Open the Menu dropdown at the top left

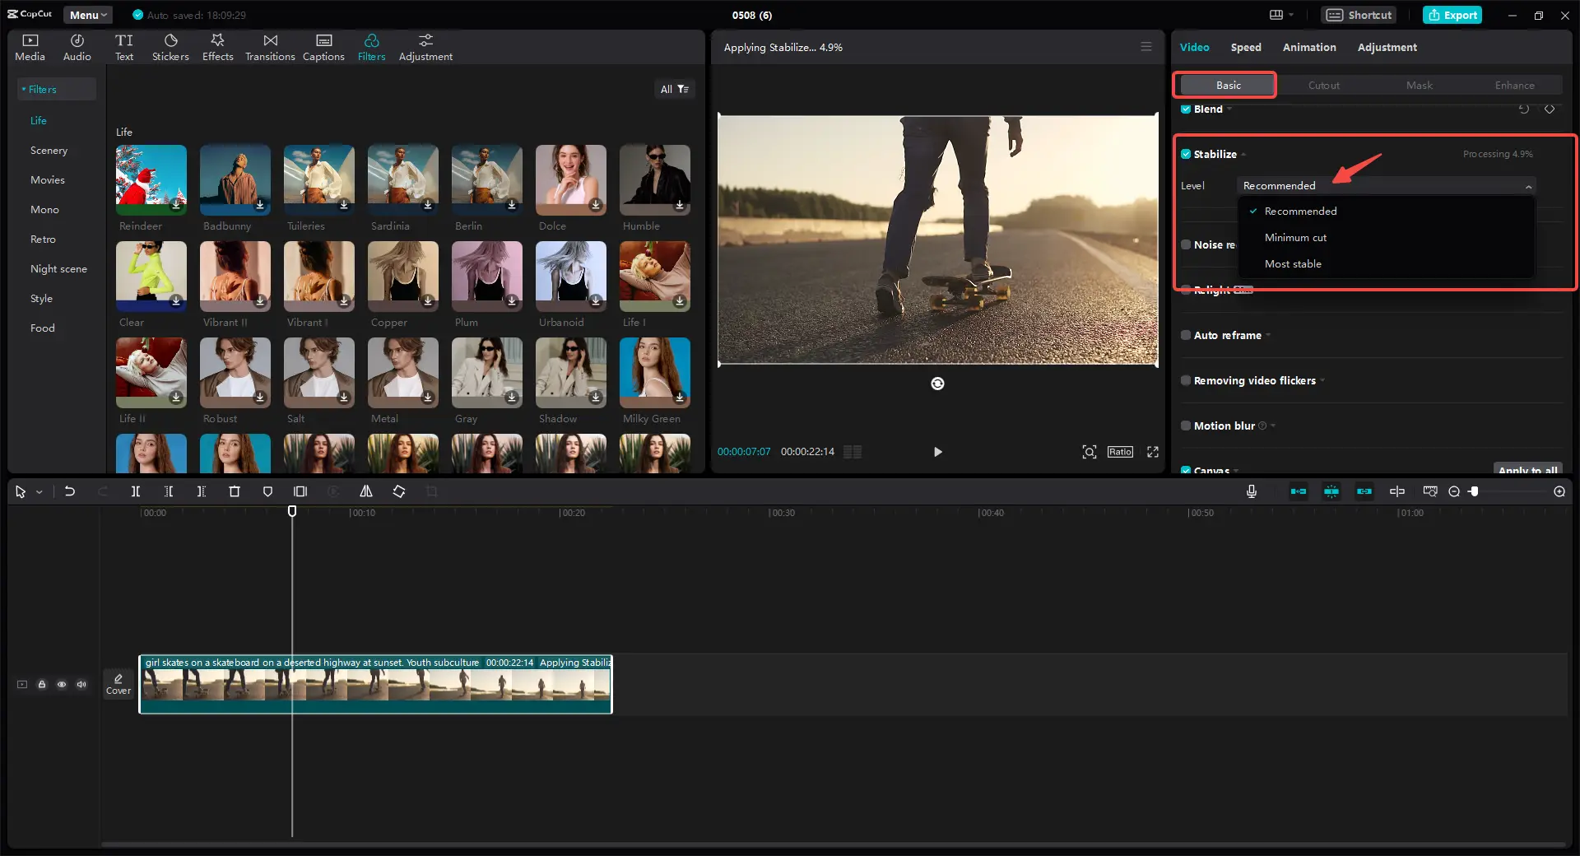tap(87, 15)
